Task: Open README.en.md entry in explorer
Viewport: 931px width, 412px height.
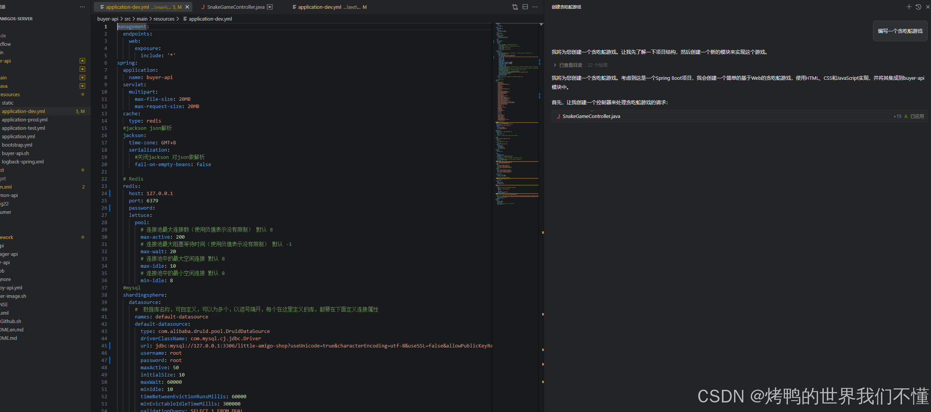Action: (x=12, y=330)
